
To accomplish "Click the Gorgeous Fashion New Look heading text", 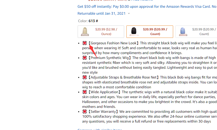I will click(113, 43).
